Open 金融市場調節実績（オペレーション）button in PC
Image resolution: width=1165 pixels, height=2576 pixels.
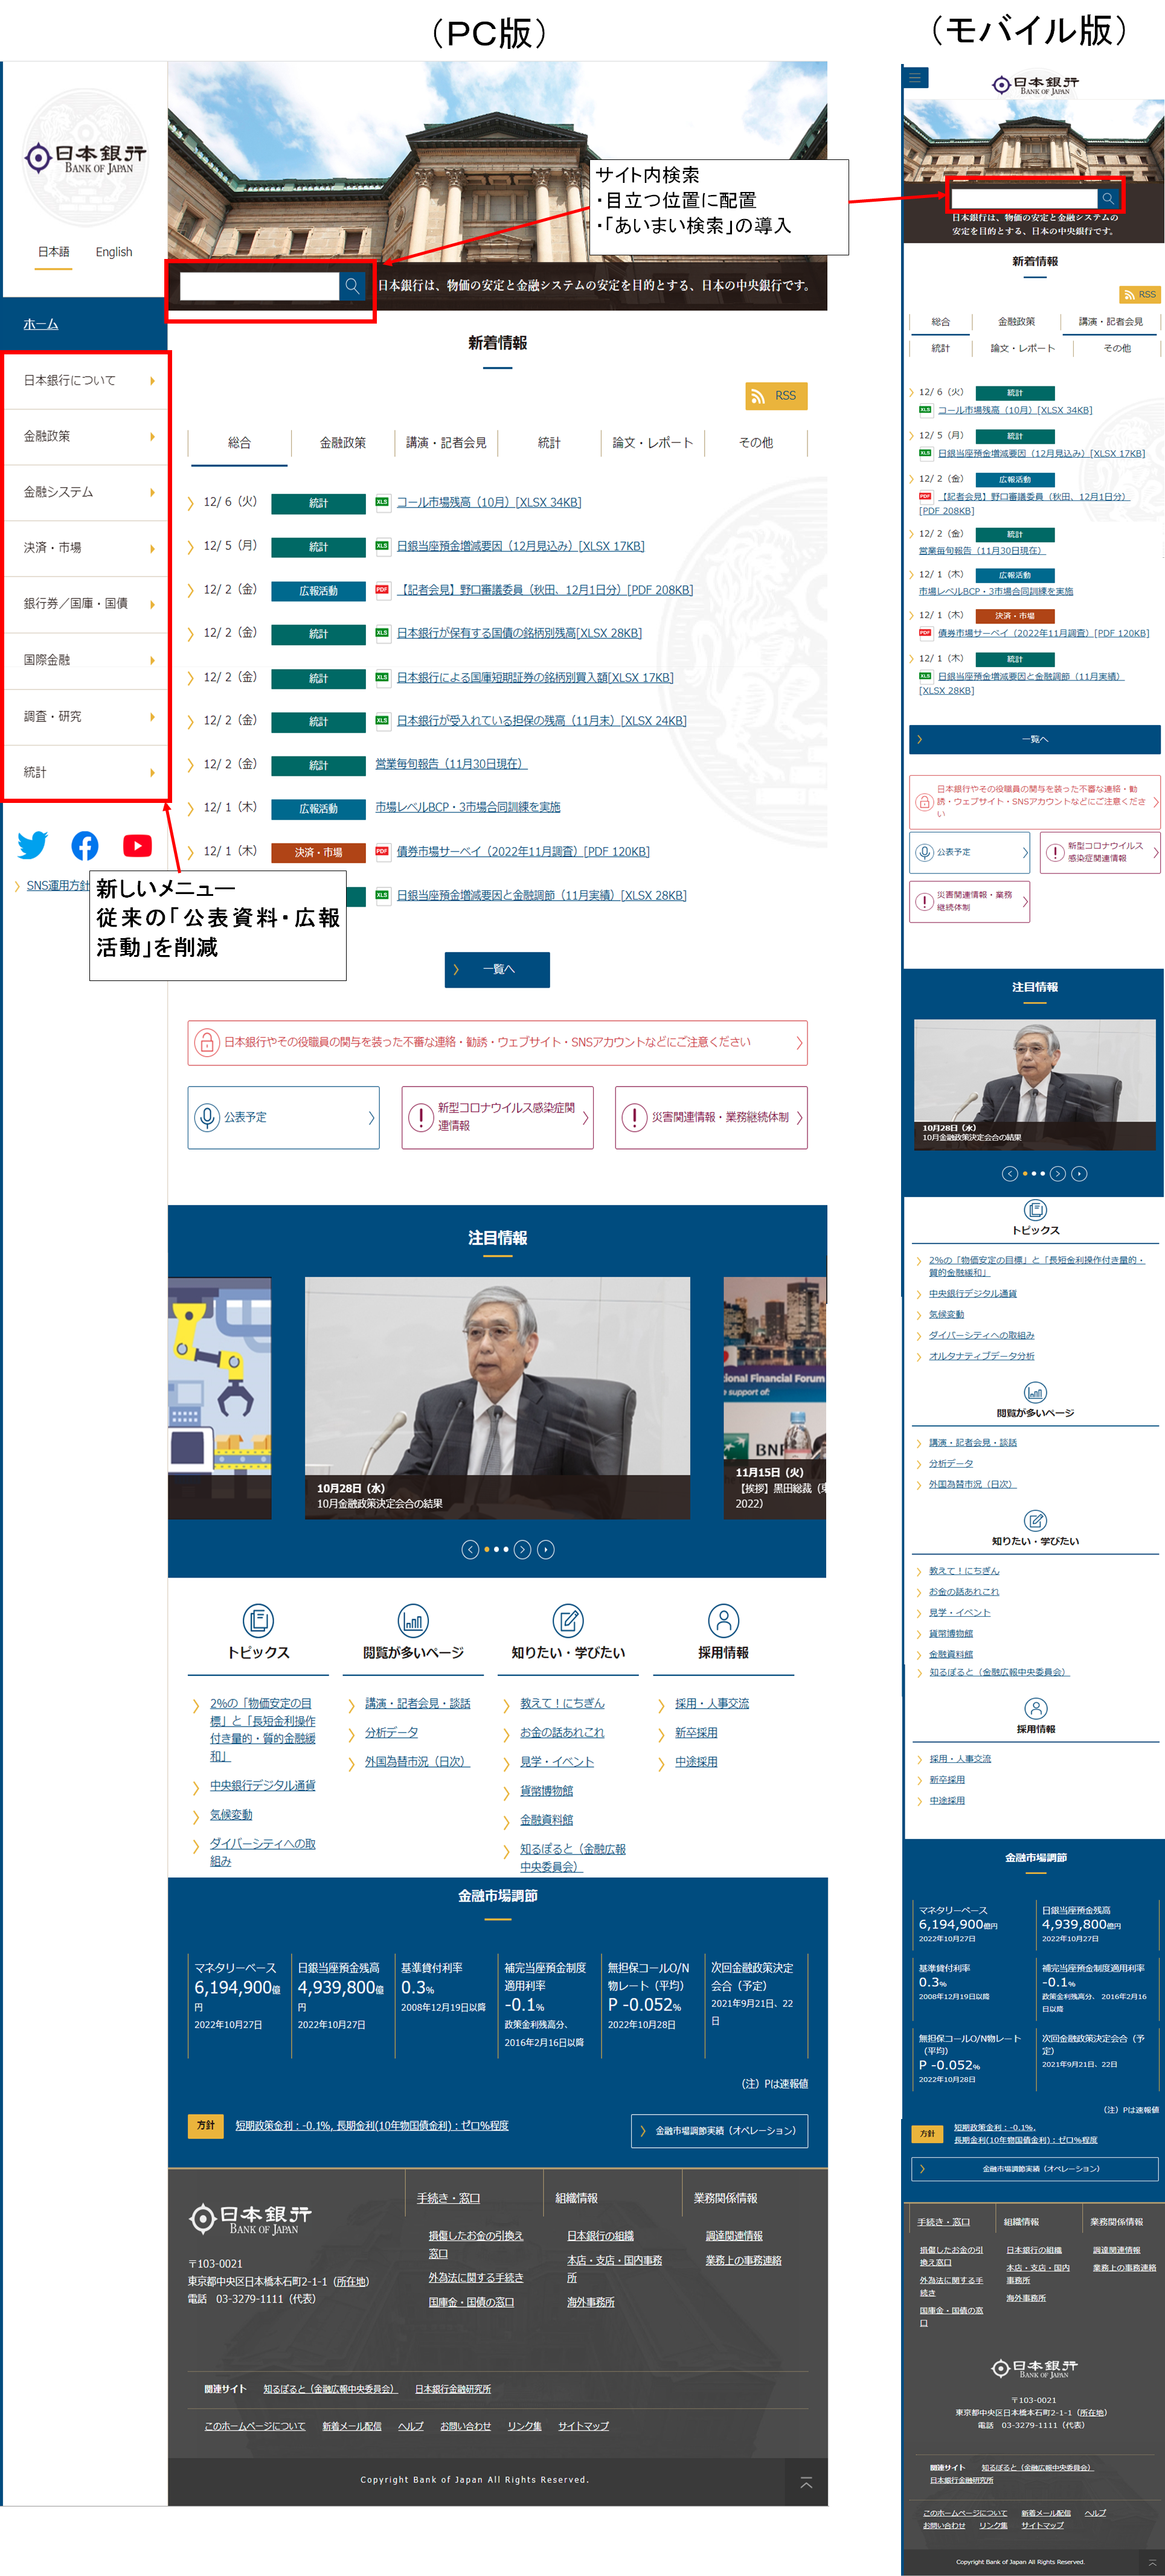point(719,2131)
